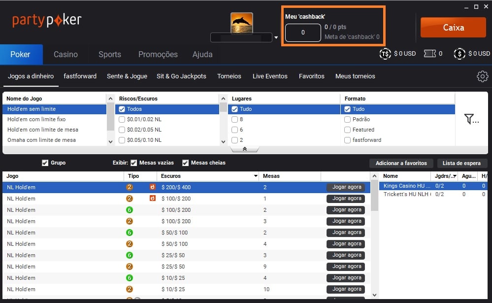Click seat icon for $200/$400 row
Screen dimensions: 492x303
pos(129,187)
